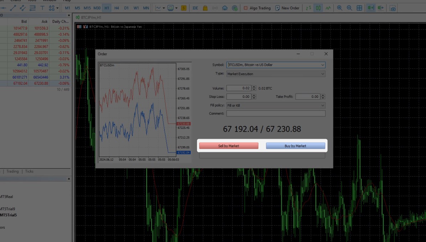The image size is (426, 242).
Task: Select the Fibonacci retracement tool
Action: 33,8
